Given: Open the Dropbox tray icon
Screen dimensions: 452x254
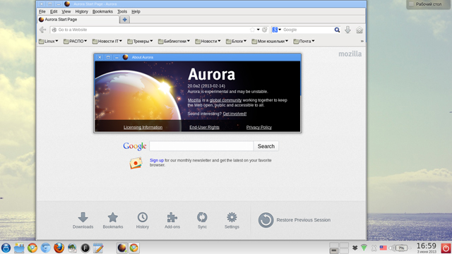Looking at the screenshot, I should (355, 248).
